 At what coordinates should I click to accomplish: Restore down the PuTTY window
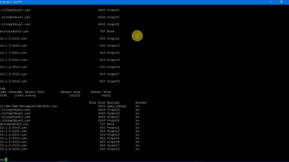(x=281, y=2)
